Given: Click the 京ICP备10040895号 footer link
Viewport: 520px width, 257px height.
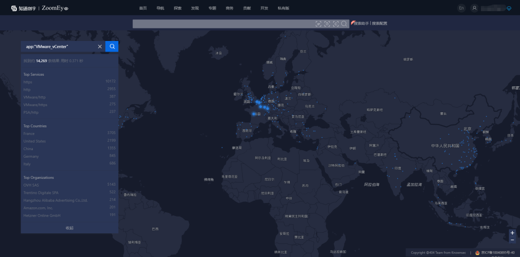Looking at the screenshot, I should pyautogui.click(x=497, y=253).
